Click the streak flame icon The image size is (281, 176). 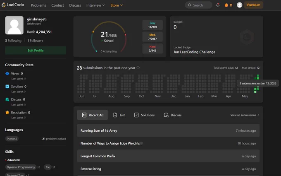pos(226,5)
